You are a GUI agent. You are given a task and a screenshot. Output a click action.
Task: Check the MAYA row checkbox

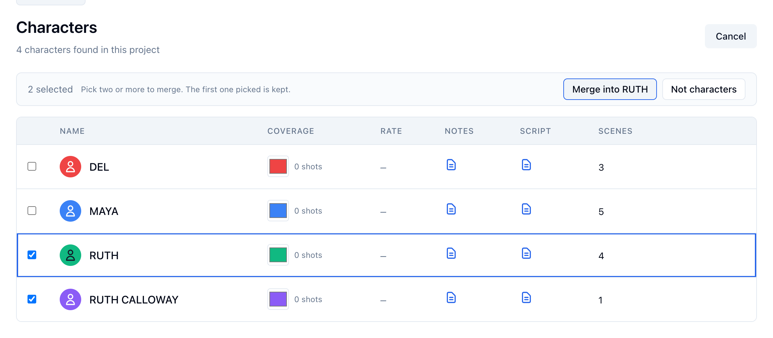pyautogui.click(x=32, y=211)
